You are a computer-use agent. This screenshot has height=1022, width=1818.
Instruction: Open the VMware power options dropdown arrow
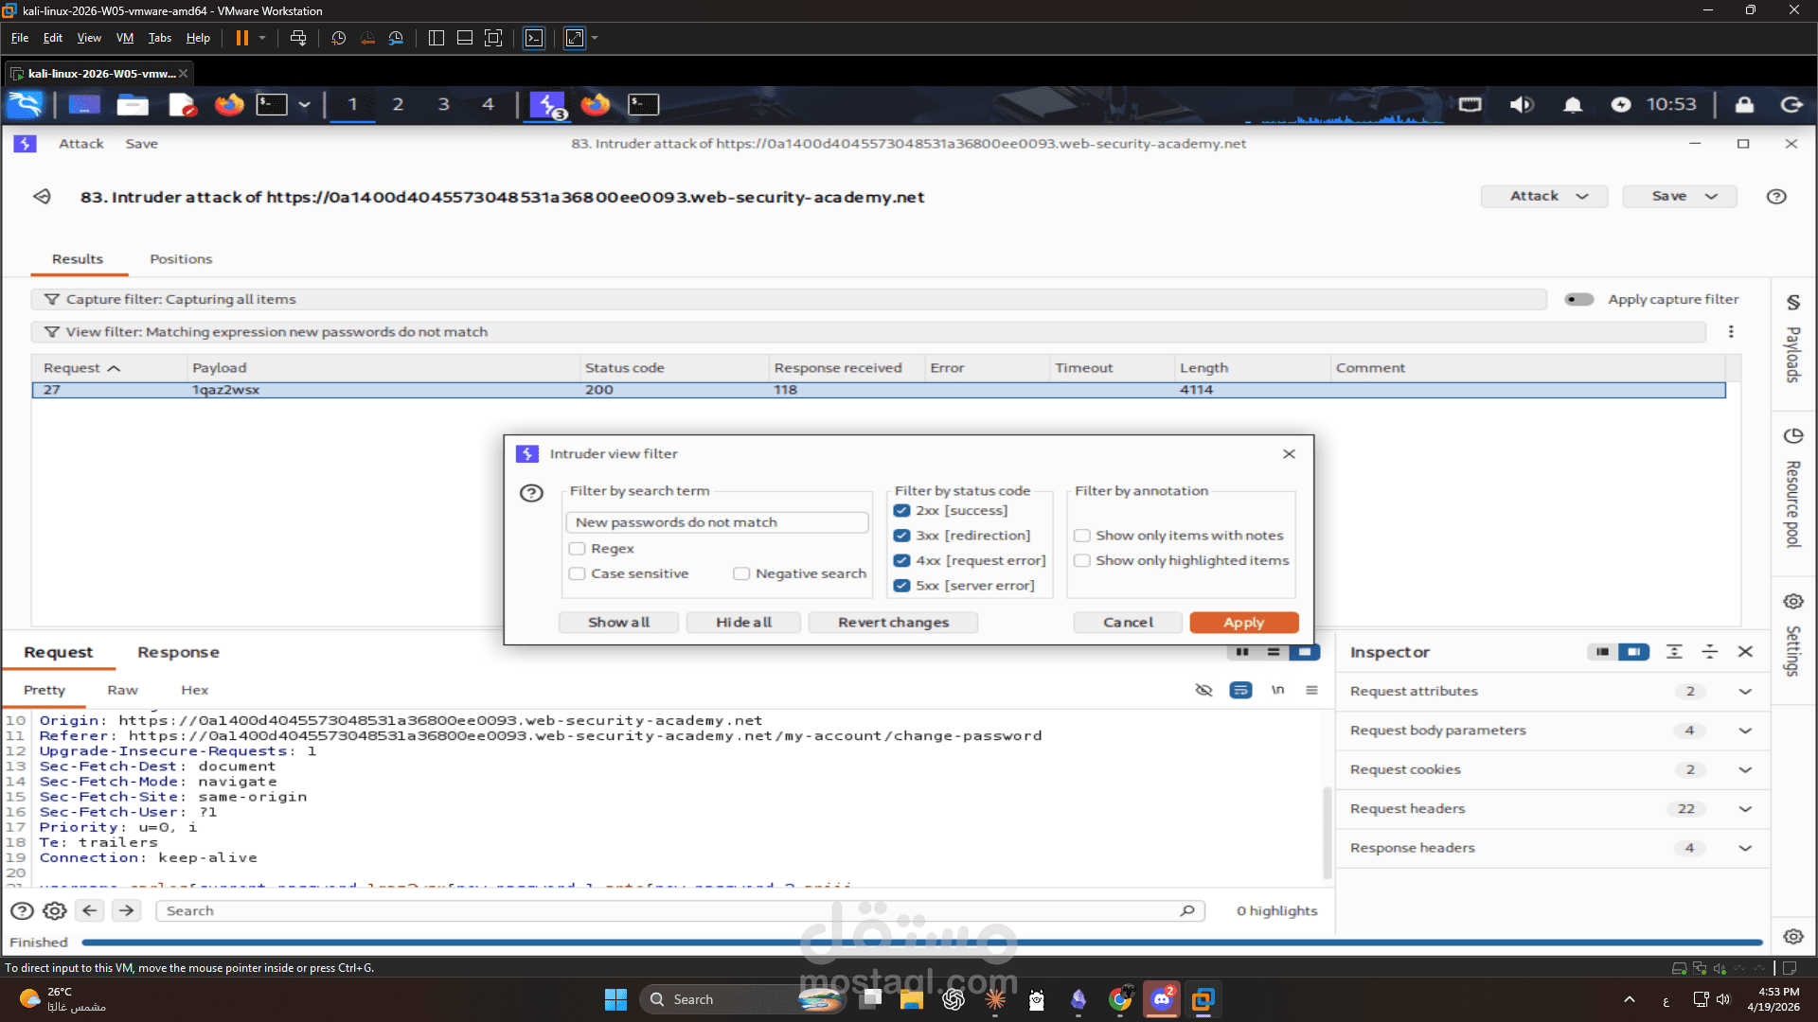[262, 38]
